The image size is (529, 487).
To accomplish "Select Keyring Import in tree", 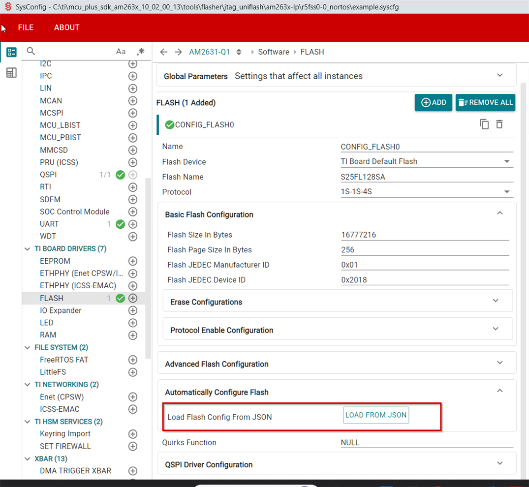I will click(65, 434).
